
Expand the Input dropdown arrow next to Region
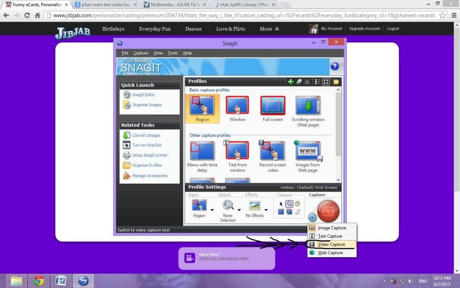(212, 210)
